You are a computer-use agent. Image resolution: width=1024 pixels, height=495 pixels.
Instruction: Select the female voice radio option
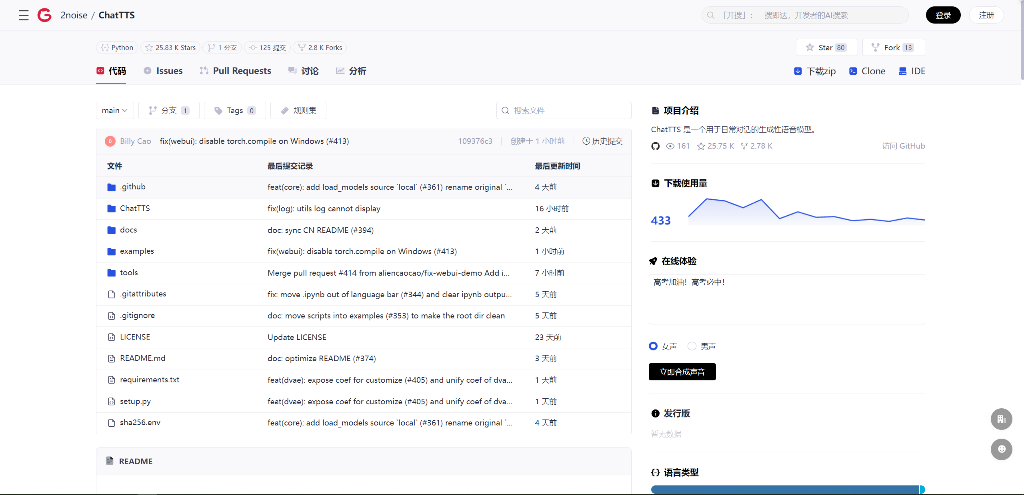(x=653, y=346)
